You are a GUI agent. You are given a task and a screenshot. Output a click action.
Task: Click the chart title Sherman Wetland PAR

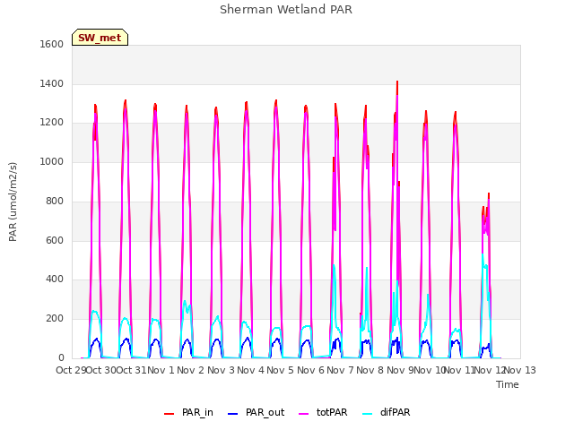coord(286,10)
